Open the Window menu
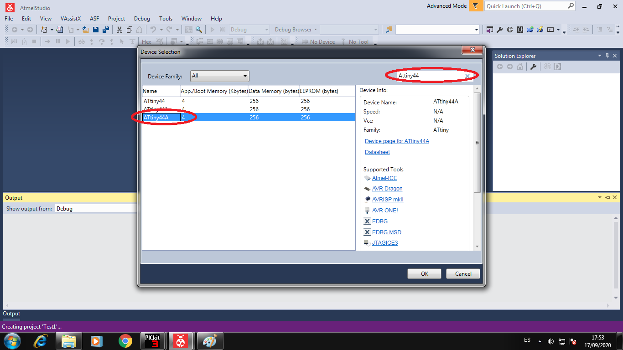The width and height of the screenshot is (623, 350). (192, 19)
